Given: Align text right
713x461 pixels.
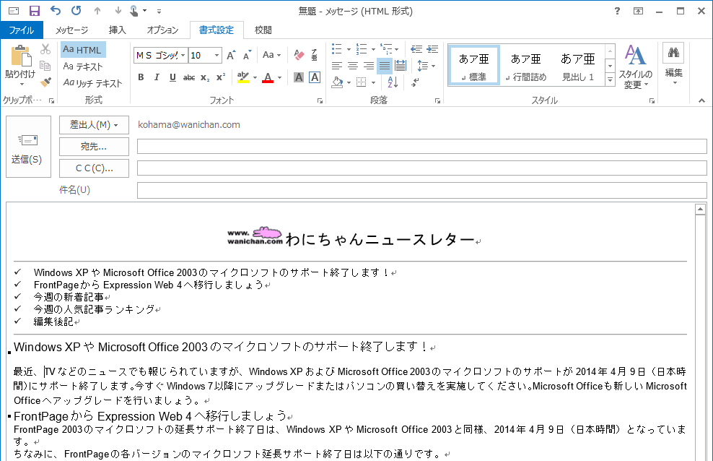Looking at the screenshot, I should 368,66.
